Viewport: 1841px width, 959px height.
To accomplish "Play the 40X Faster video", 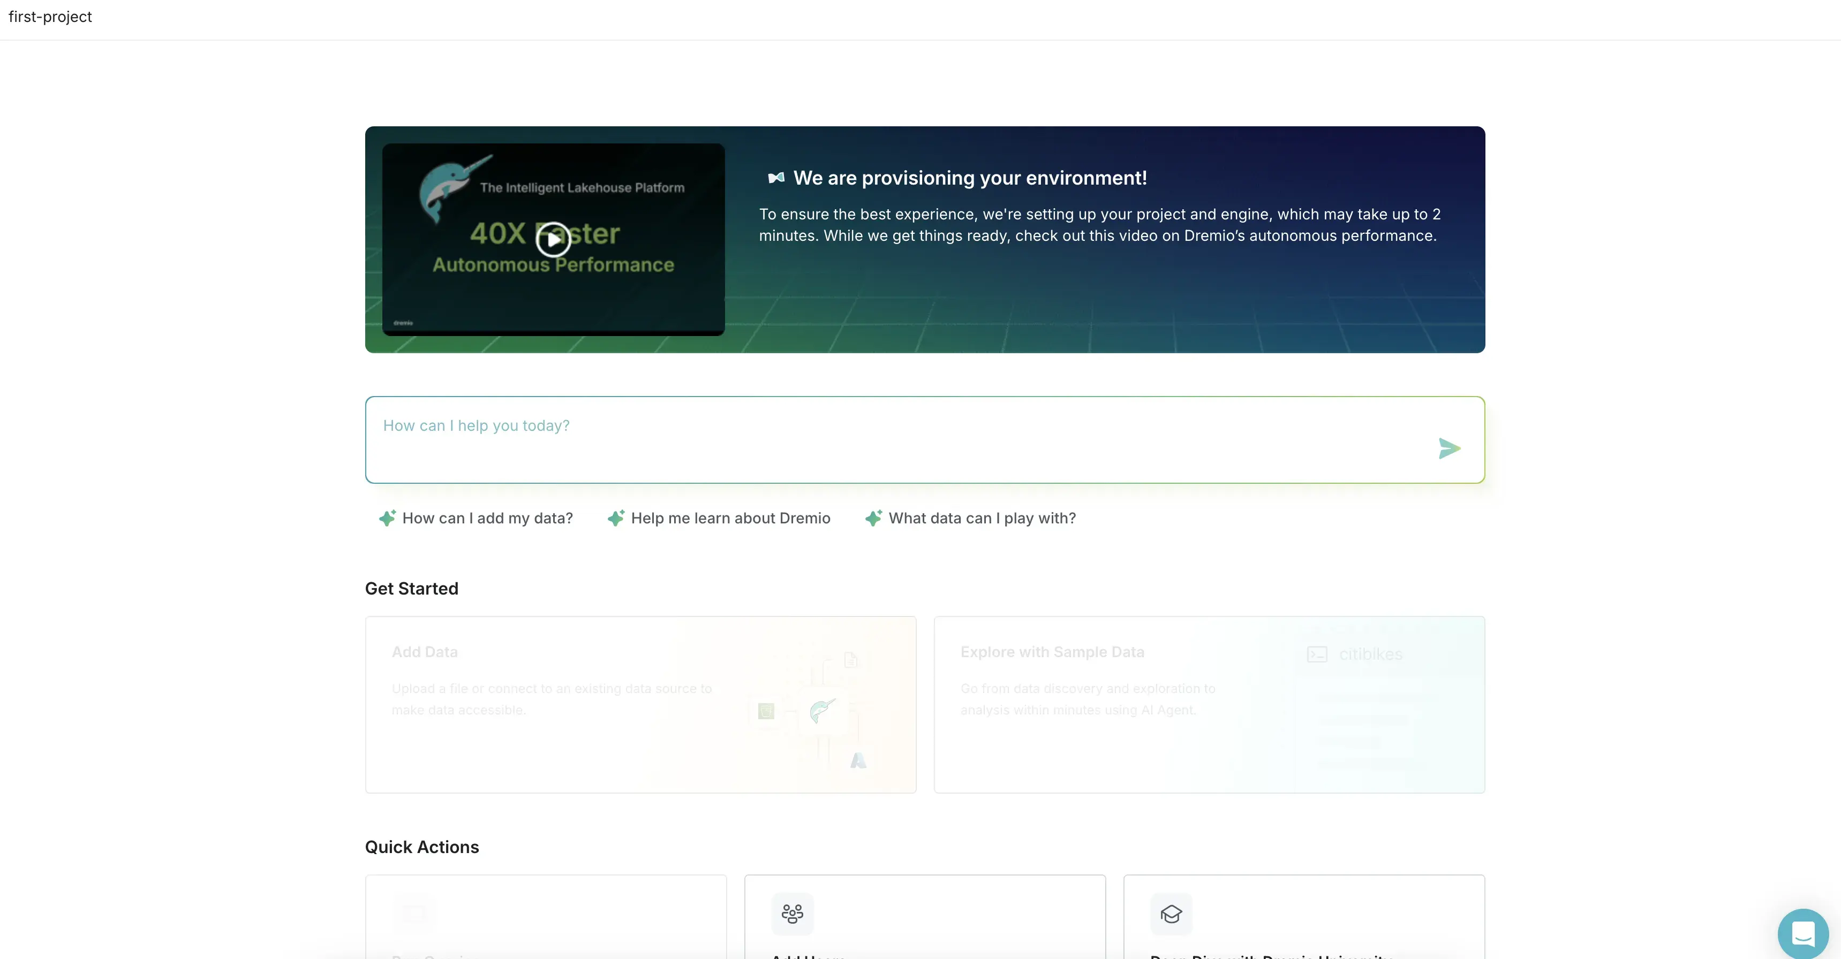I will (553, 239).
